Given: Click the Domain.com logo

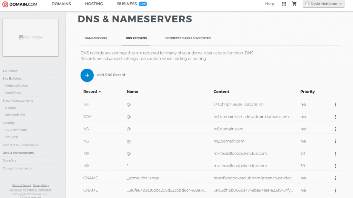Looking at the screenshot, I should 19,4.
